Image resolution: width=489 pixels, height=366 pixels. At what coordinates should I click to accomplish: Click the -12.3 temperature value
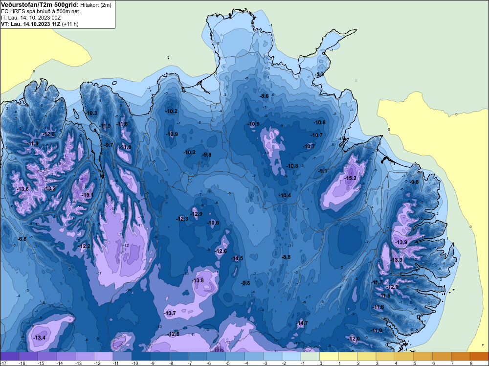point(182,219)
